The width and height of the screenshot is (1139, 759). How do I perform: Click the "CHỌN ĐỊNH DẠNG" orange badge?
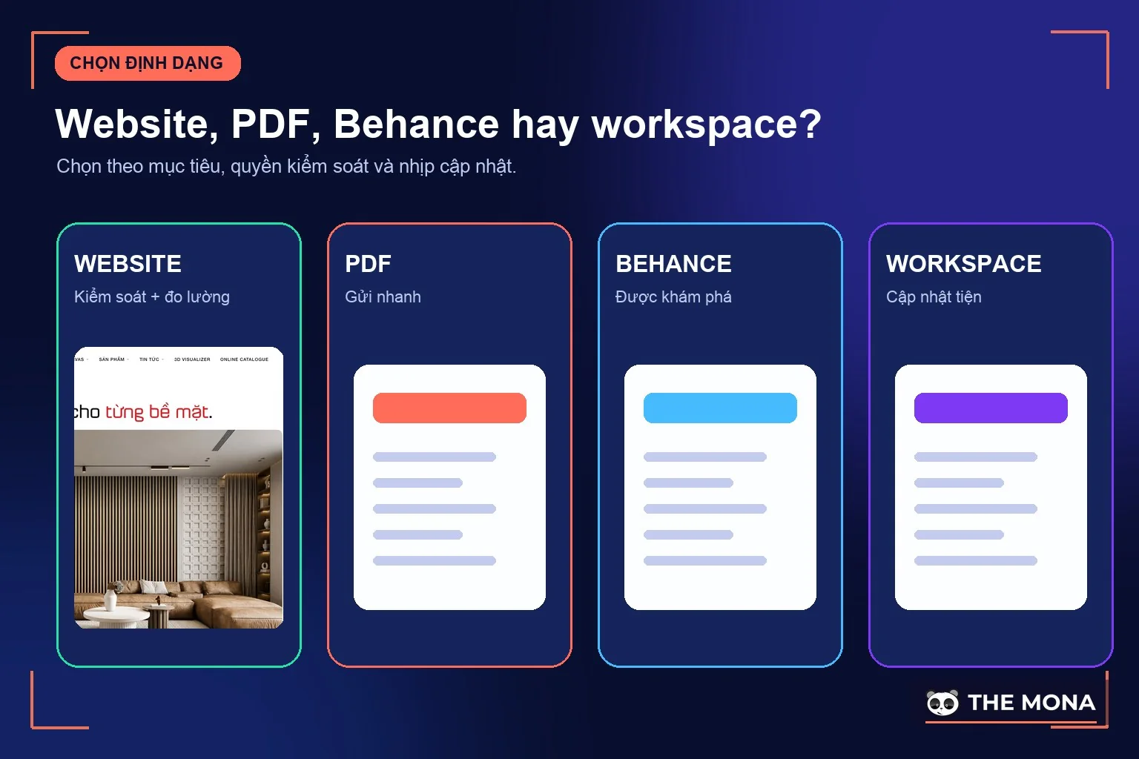148,63
